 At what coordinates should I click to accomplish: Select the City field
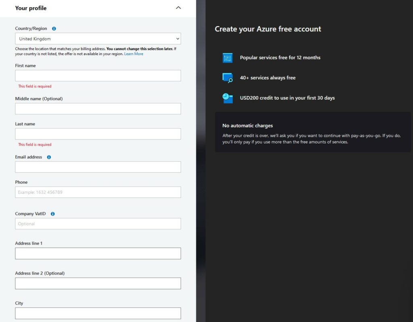(98, 313)
